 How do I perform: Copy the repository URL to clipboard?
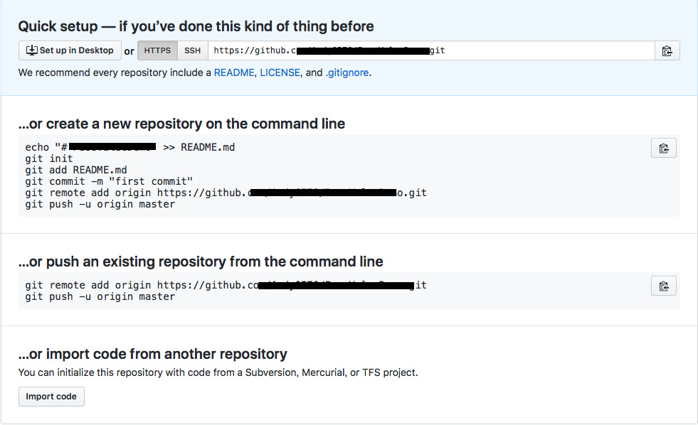(x=667, y=50)
